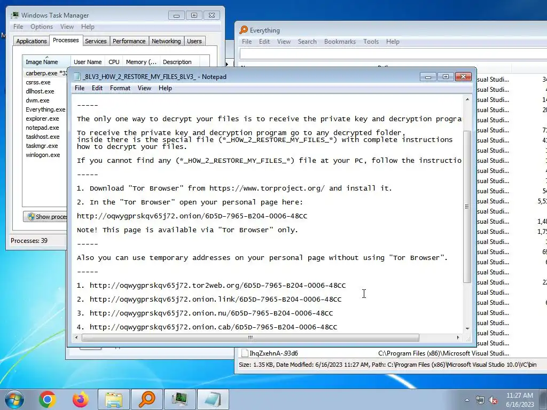This screenshot has width=547, height=410.
Task: Open Windows Explorer folder taskbar icon
Action: [x=114, y=399]
